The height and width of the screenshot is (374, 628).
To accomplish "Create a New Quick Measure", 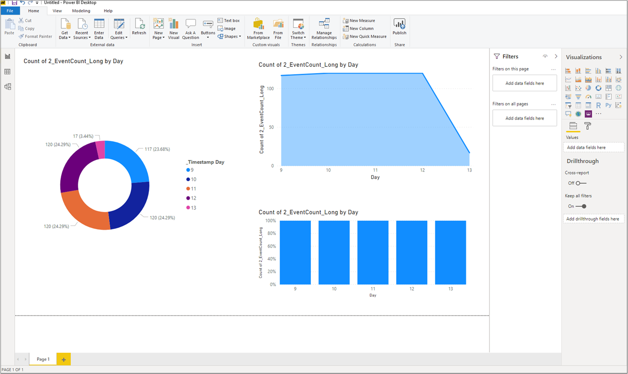I will coord(365,36).
